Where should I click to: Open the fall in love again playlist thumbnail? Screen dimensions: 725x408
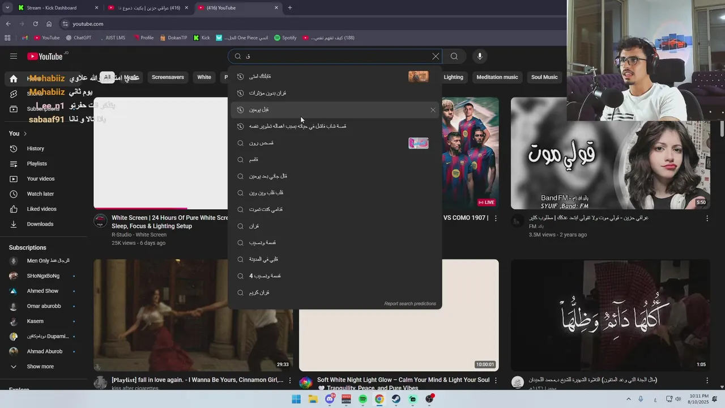click(x=193, y=316)
